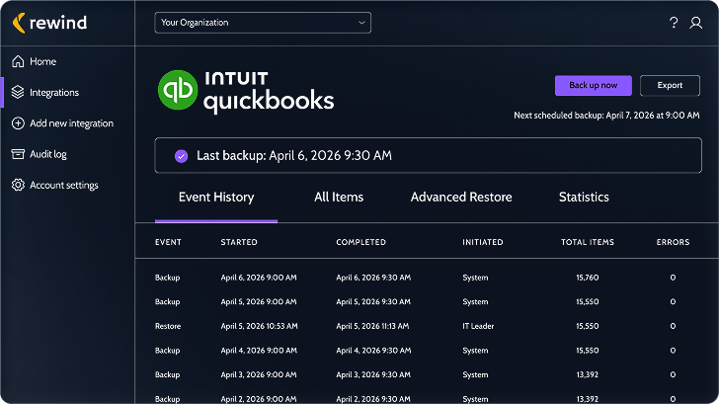Viewport: 719px width, 404px height.
Task: Click total items value 15,760
Action: [x=588, y=278]
